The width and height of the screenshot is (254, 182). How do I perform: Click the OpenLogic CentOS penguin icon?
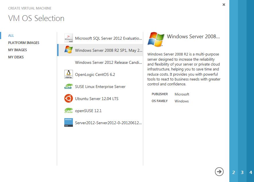(69, 74)
